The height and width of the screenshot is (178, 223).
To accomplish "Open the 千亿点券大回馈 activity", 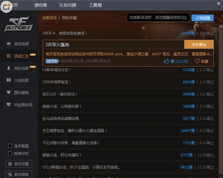I will [71, 143].
